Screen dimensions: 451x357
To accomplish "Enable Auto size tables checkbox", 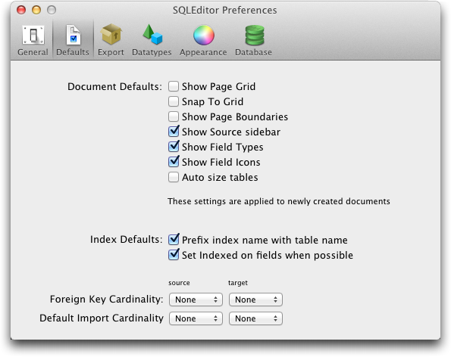I will [x=174, y=177].
